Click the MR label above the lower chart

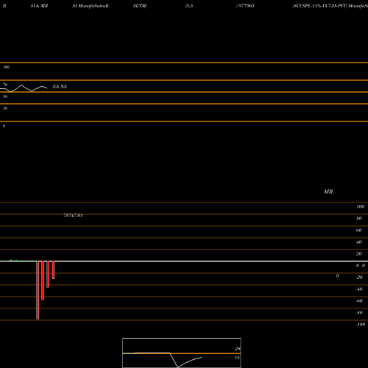(x=328, y=191)
